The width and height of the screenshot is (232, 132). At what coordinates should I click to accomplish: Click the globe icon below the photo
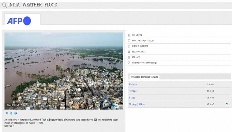[16, 113]
